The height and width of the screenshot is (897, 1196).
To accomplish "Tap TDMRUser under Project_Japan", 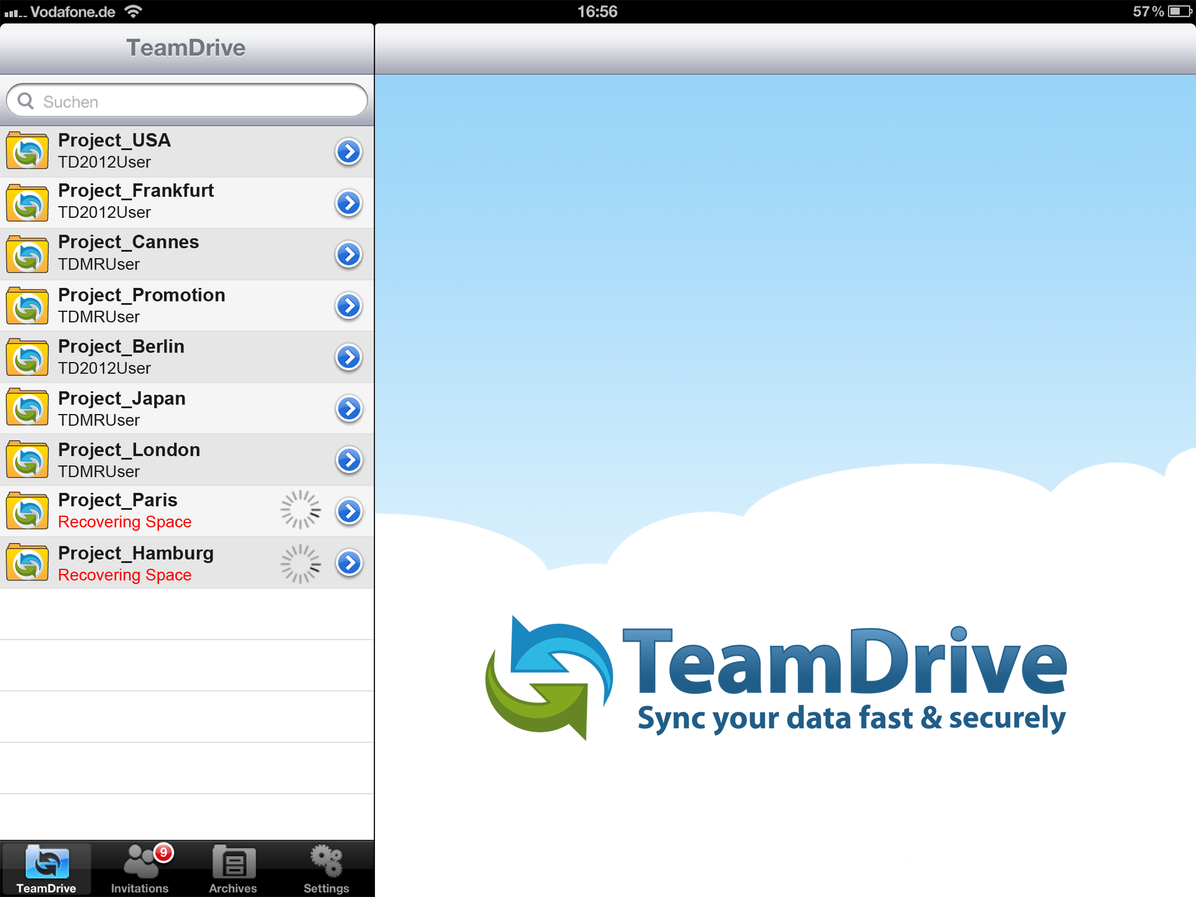I will [x=99, y=420].
